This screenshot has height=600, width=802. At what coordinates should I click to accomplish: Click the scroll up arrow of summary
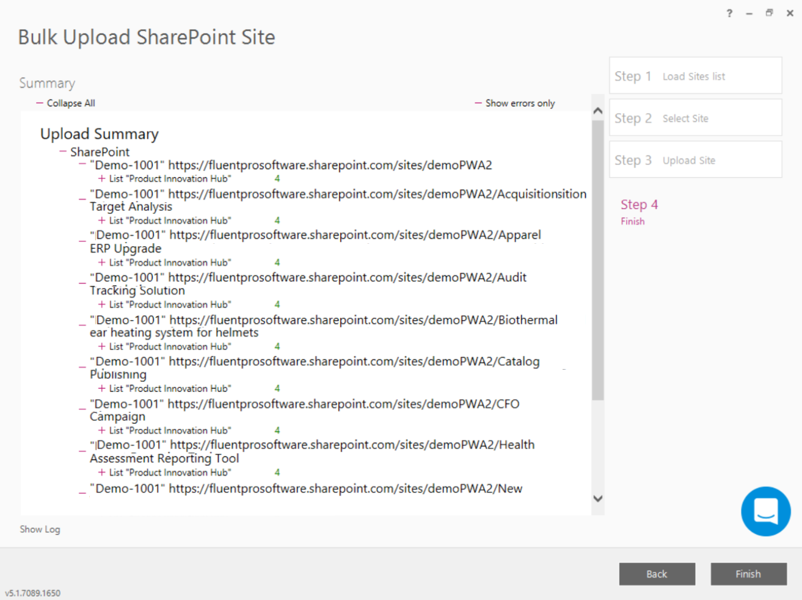[x=598, y=111]
